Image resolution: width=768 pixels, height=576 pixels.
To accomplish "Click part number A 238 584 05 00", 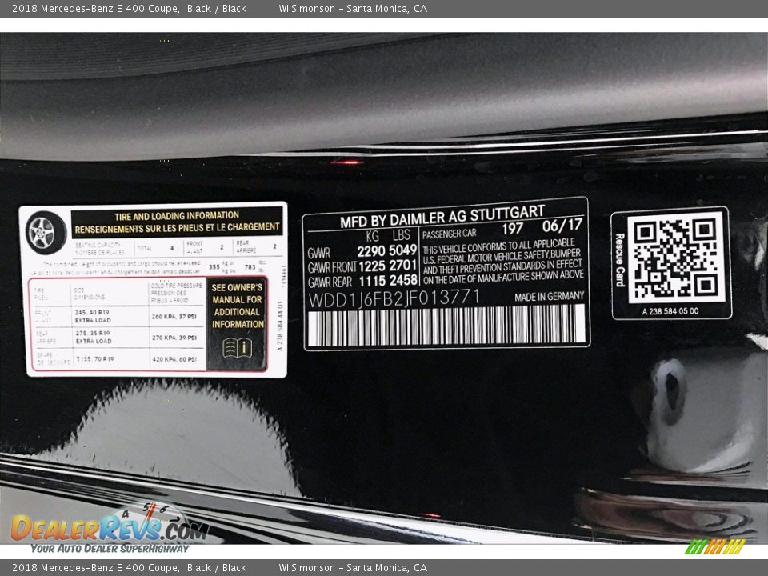I will click(670, 311).
